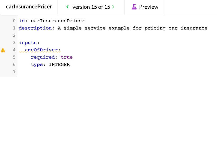
Task: Click line number 0 in the gutter
Action: tap(14, 21)
